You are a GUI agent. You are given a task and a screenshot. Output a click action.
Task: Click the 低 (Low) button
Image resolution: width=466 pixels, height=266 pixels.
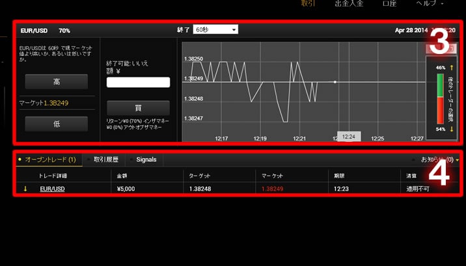click(57, 124)
